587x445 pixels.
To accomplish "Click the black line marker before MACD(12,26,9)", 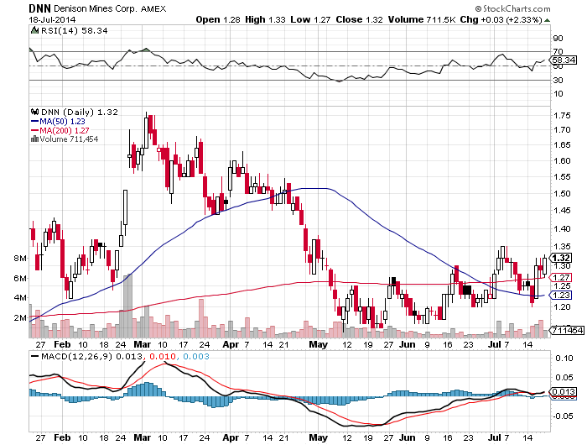I will [35, 356].
